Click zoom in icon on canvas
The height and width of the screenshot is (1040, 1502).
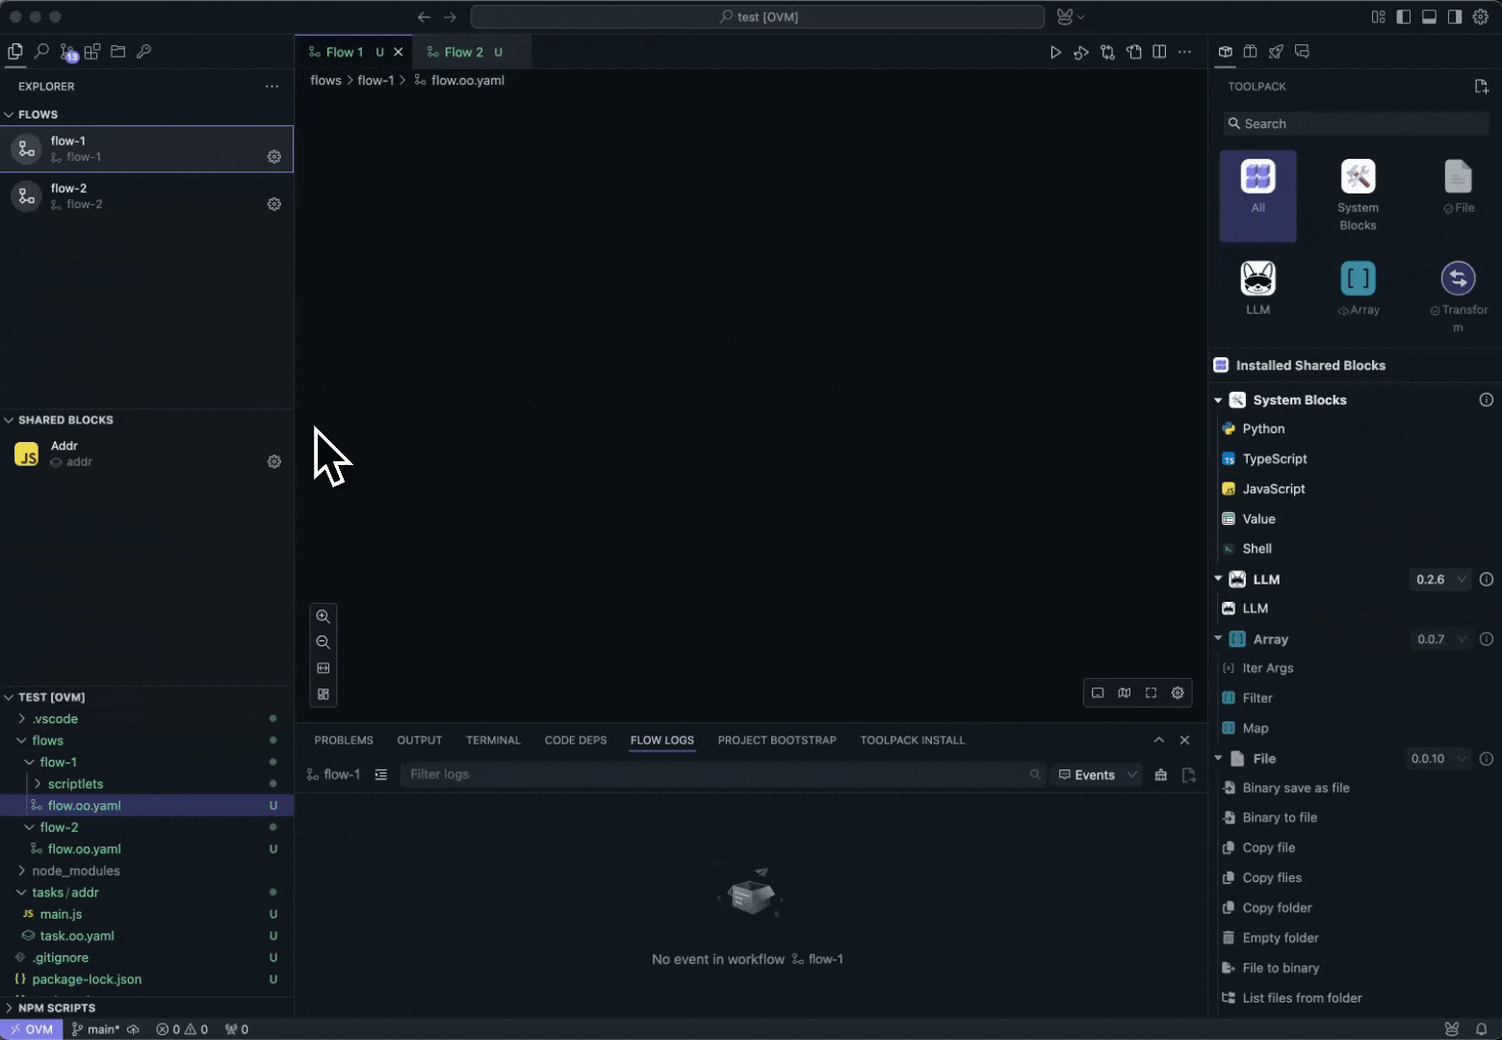tap(324, 616)
